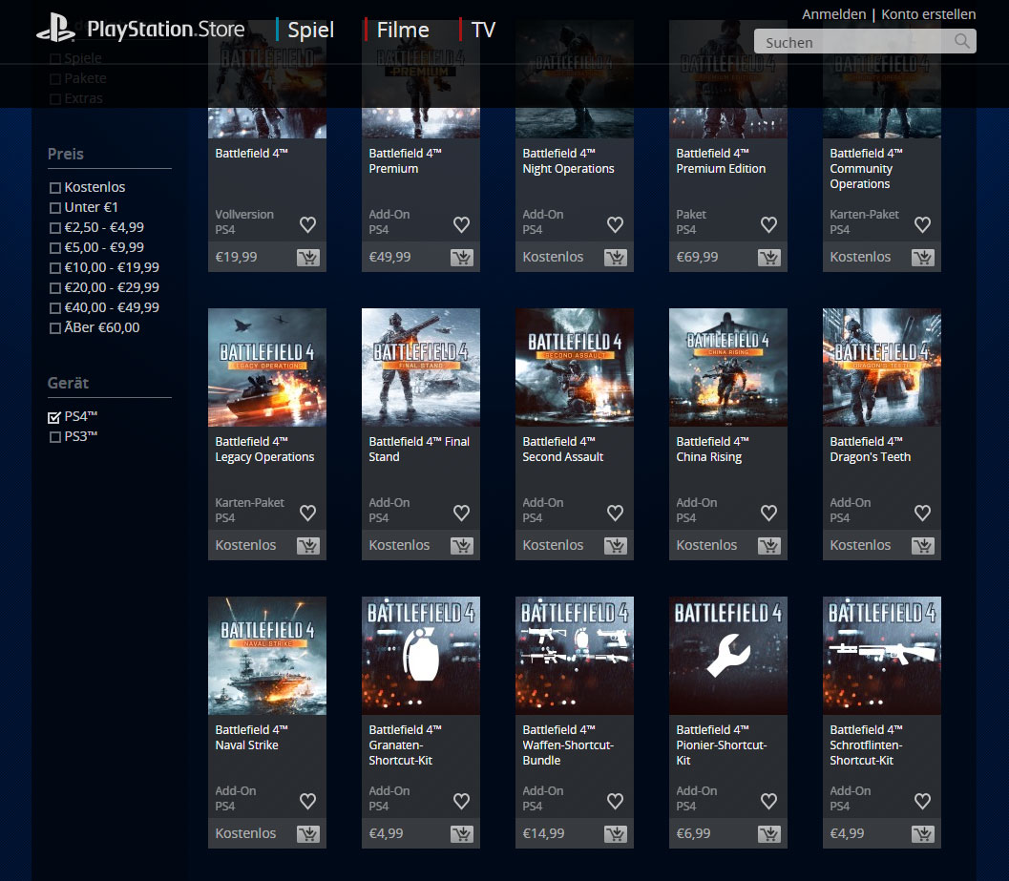Add Waffen-Shortcut-Bundle to cart
The height and width of the screenshot is (881, 1009).
point(615,834)
